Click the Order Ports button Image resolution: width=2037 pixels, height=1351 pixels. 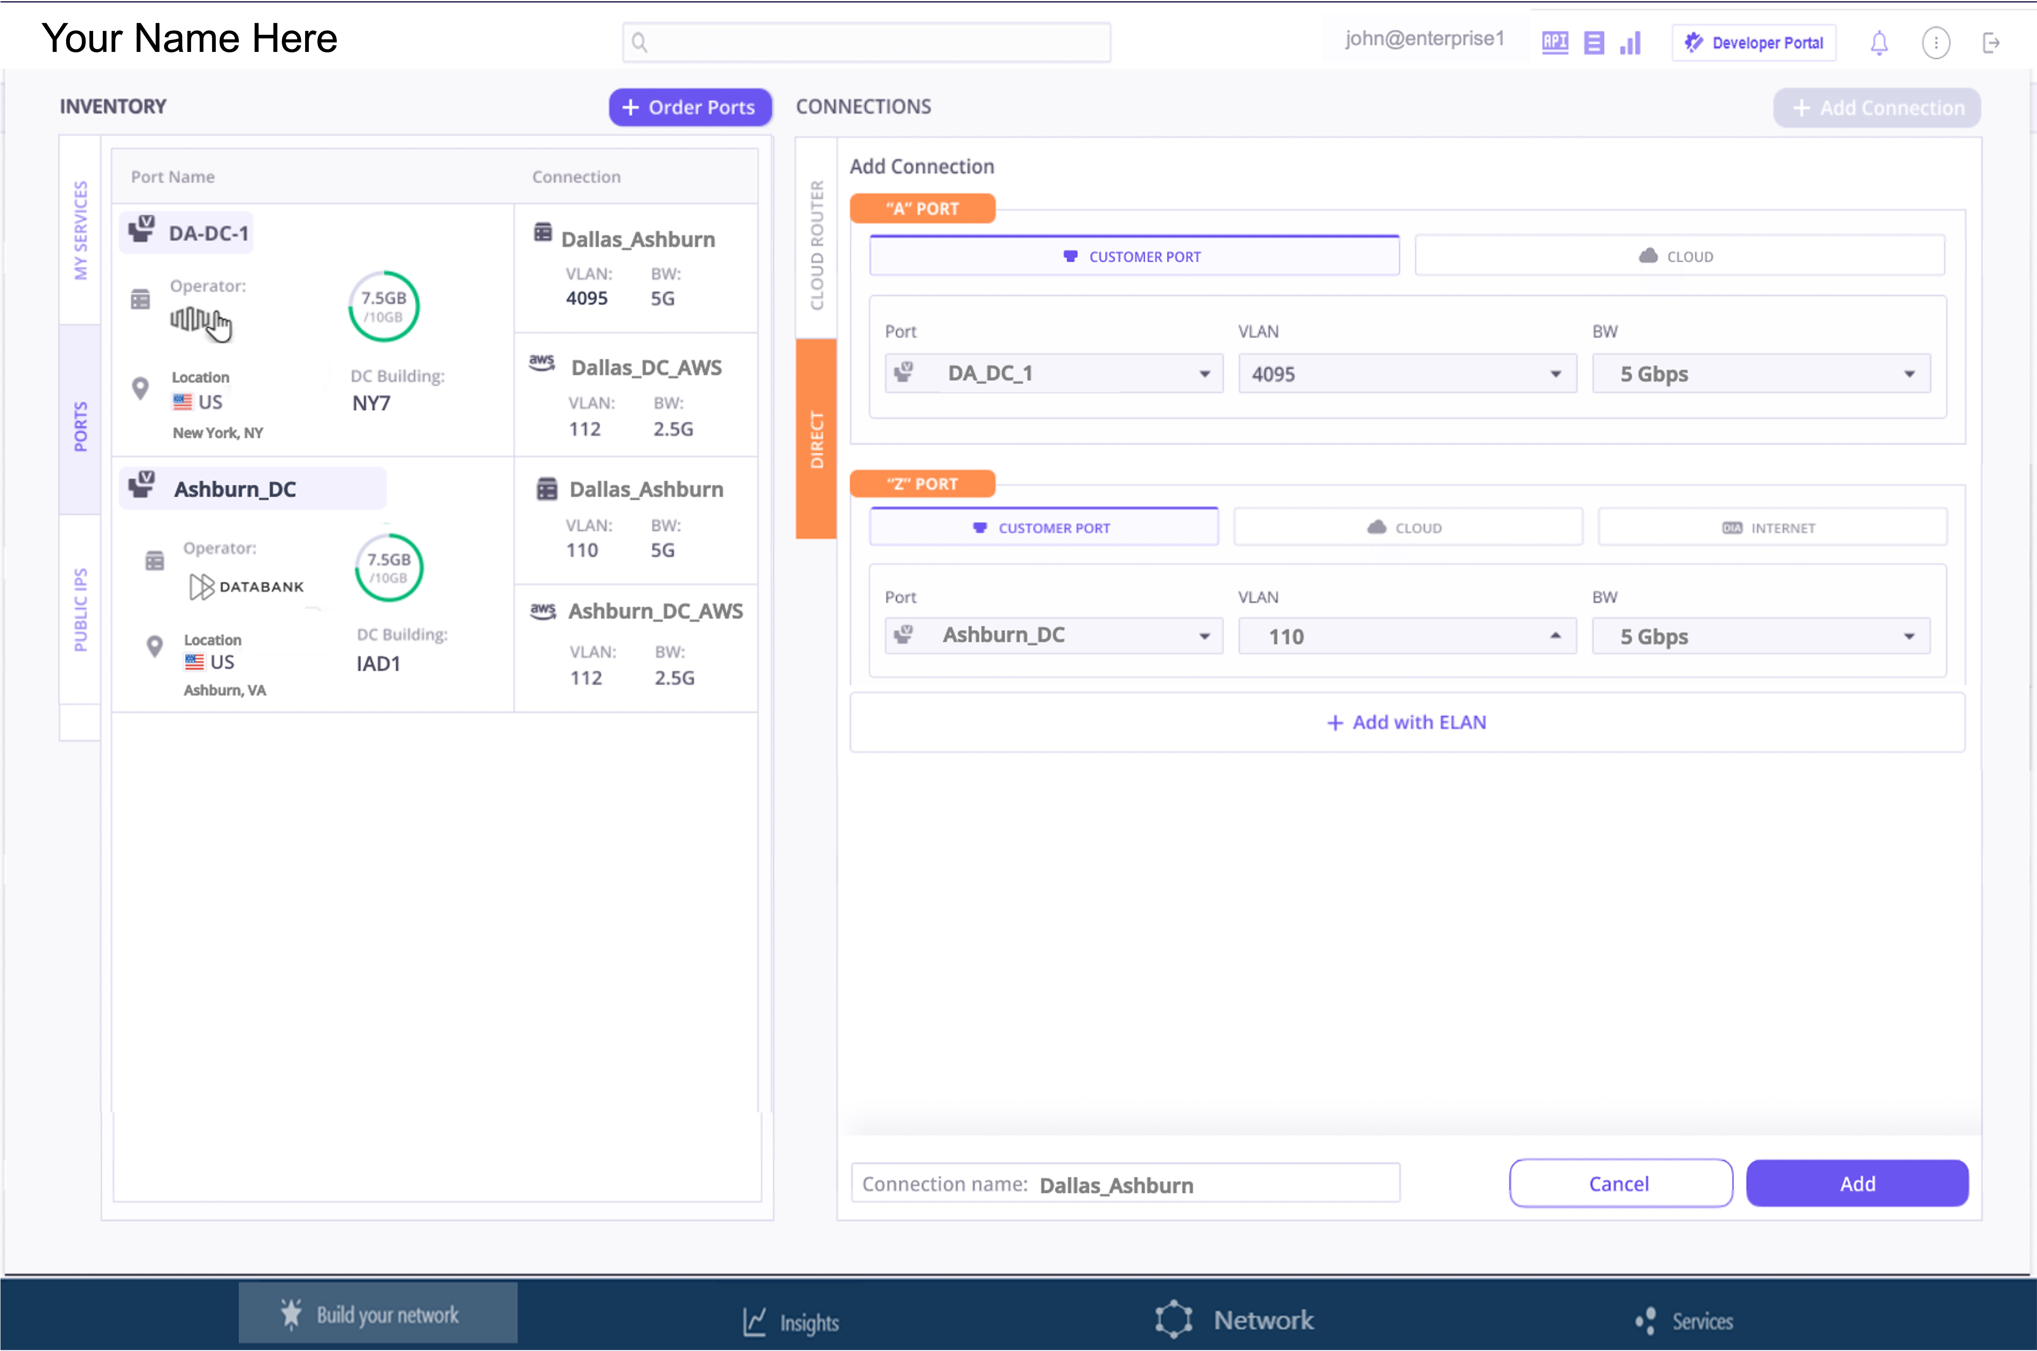point(690,107)
